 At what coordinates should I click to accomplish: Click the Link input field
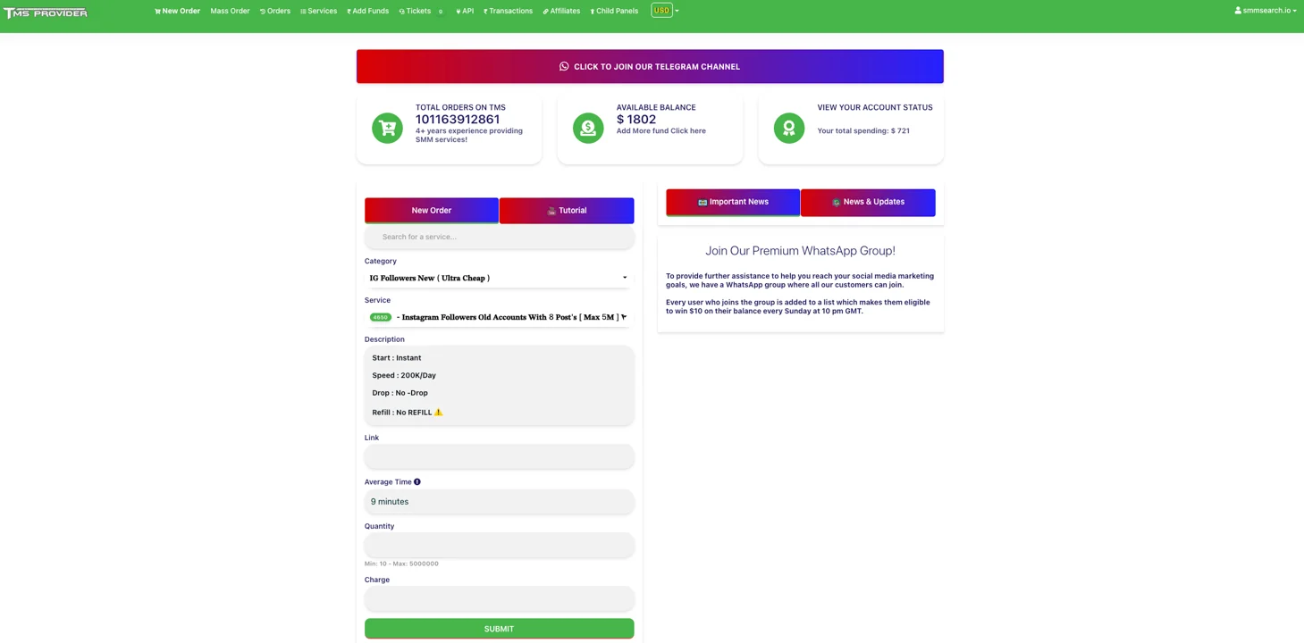point(499,456)
